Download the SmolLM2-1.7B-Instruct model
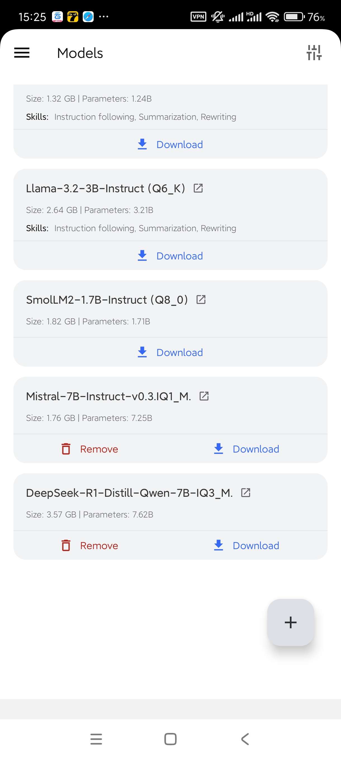Image resolution: width=341 pixels, height=759 pixels. pos(170,352)
